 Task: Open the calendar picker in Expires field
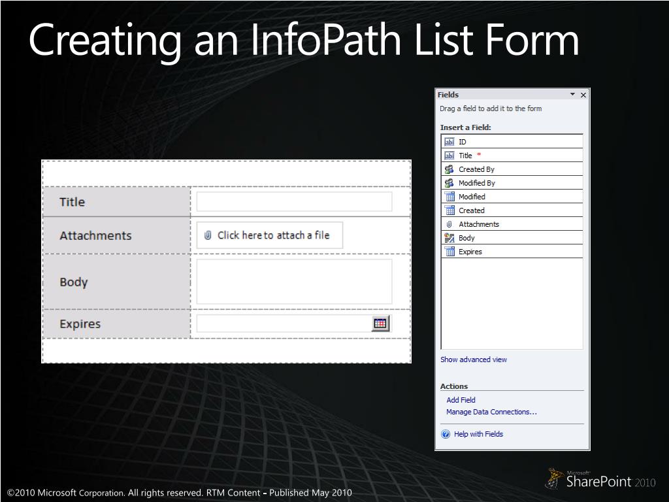(x=380, y=324)
